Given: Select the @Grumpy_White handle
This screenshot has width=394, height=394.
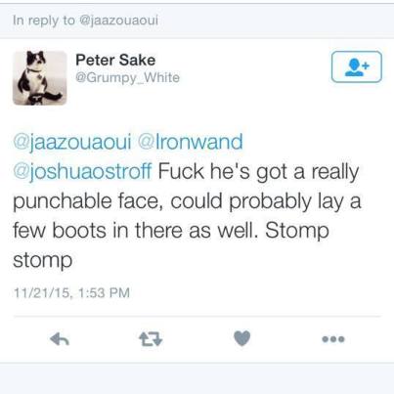Looking at the screenshot, I should coord(127,77).
